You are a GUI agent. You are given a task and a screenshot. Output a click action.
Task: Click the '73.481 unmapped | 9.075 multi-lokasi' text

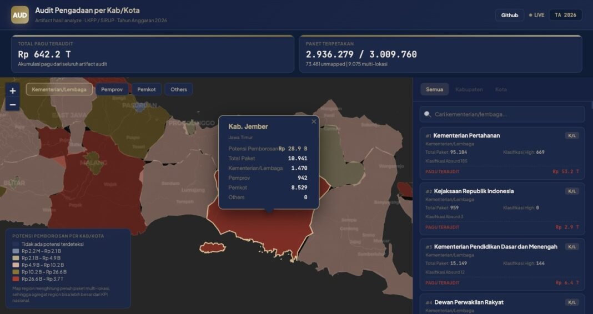click(x=346, y=64)
